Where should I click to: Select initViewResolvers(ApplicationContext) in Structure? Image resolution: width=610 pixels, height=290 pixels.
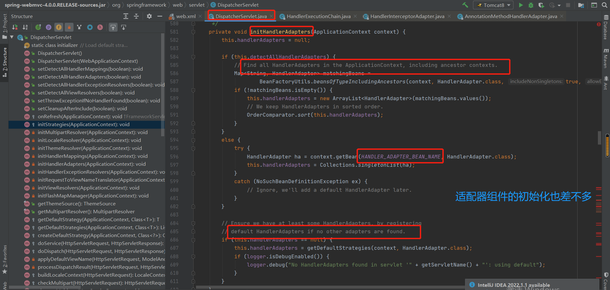click(88, 188)
